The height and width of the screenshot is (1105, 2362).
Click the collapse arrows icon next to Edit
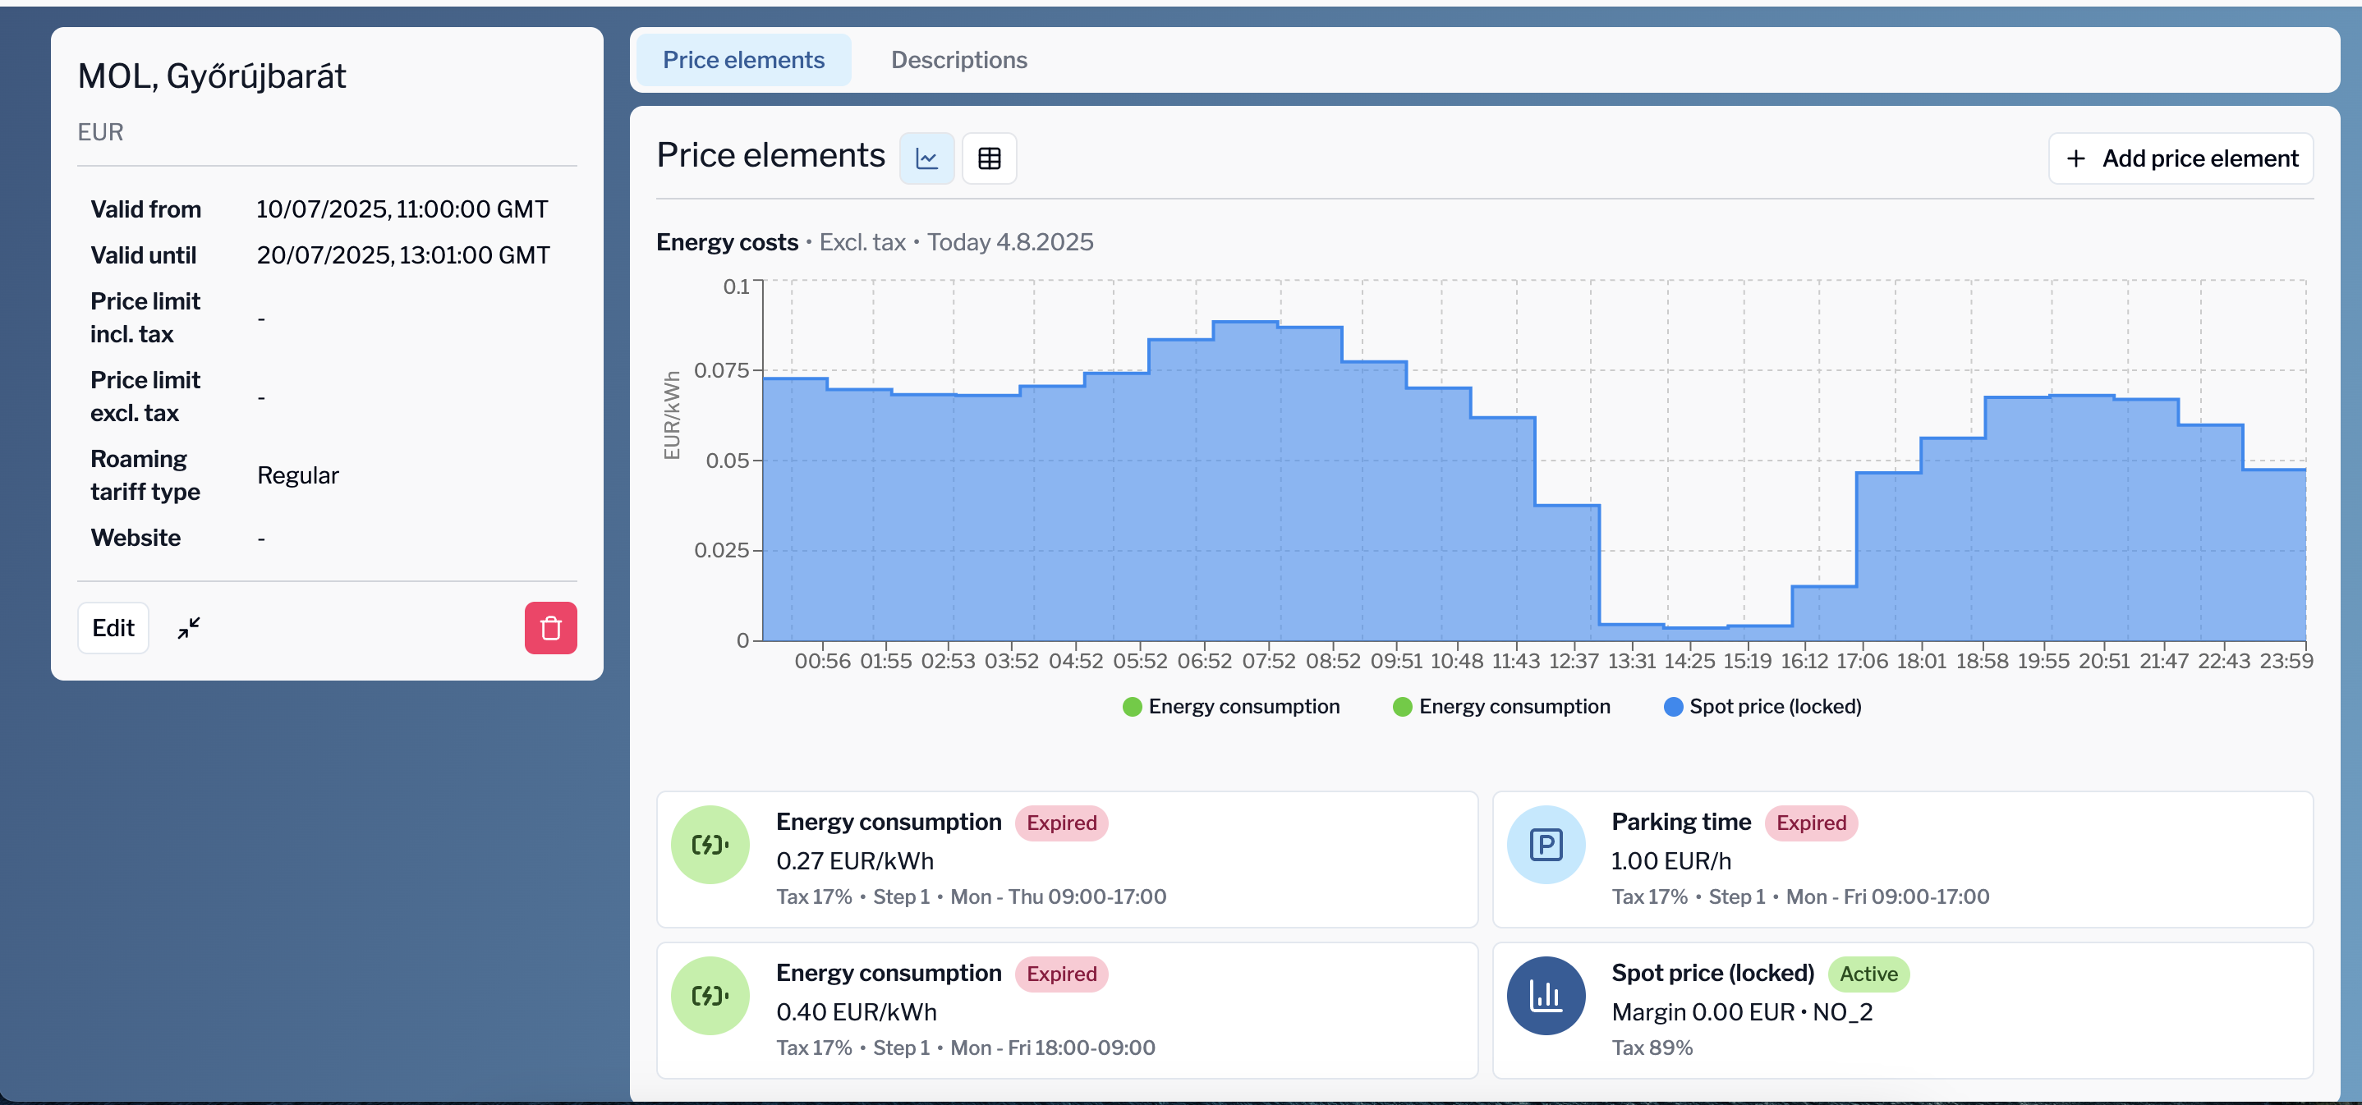pos(188,628)
